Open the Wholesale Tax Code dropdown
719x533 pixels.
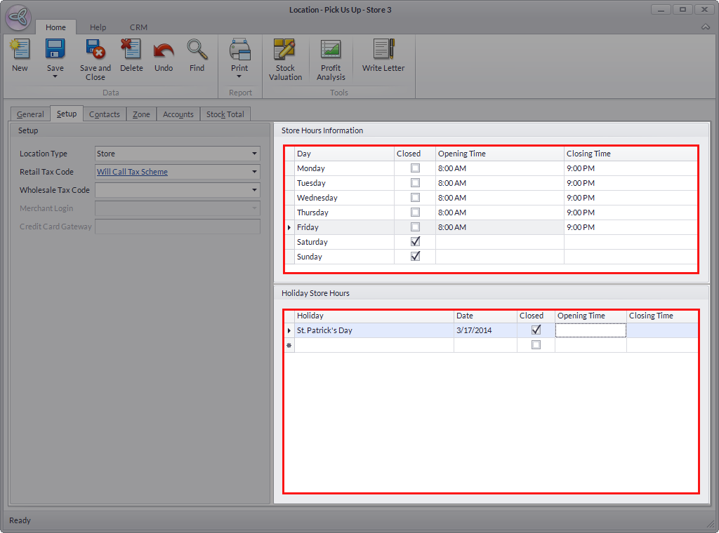point(254,190)
